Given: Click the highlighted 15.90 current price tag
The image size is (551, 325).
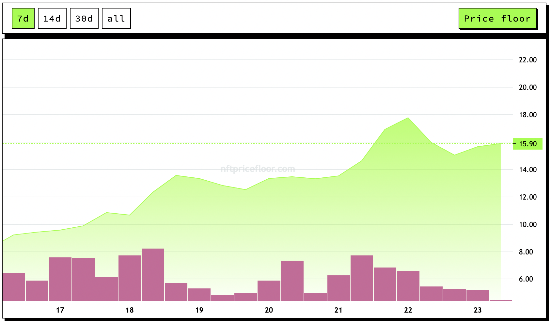Looking at the screenshot, I should coord(527,144).
